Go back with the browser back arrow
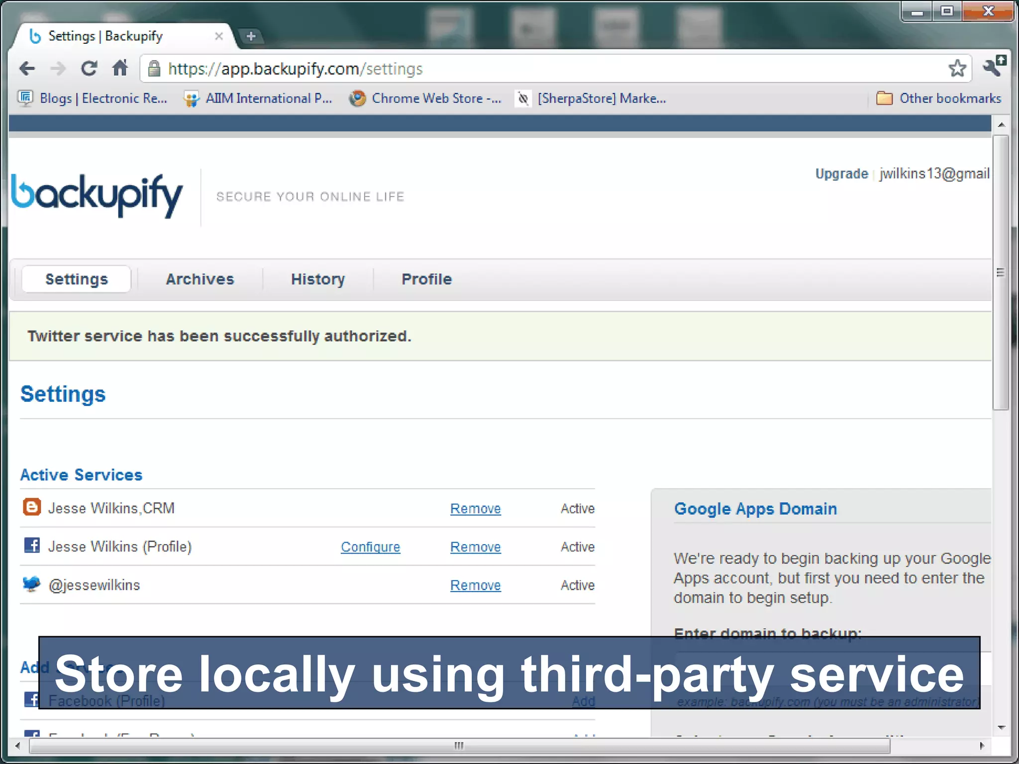Viewport: 1019px width, 764px height. click(x=27, y=69)
